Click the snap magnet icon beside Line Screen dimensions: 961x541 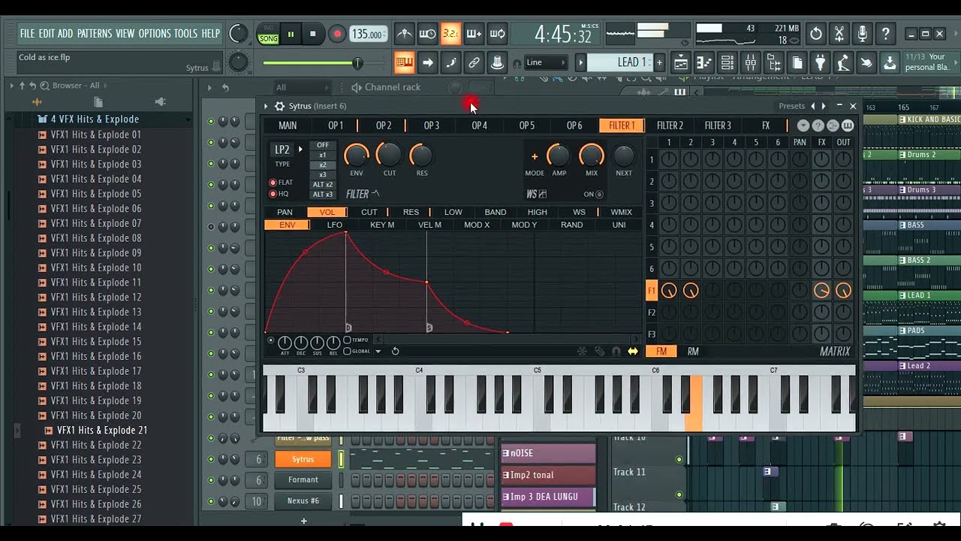coord(517,63)
